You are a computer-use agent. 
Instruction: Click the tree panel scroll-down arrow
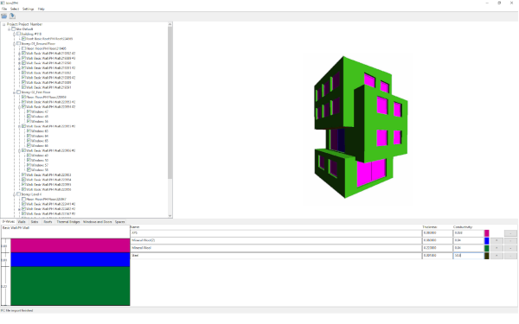(170, 215)
